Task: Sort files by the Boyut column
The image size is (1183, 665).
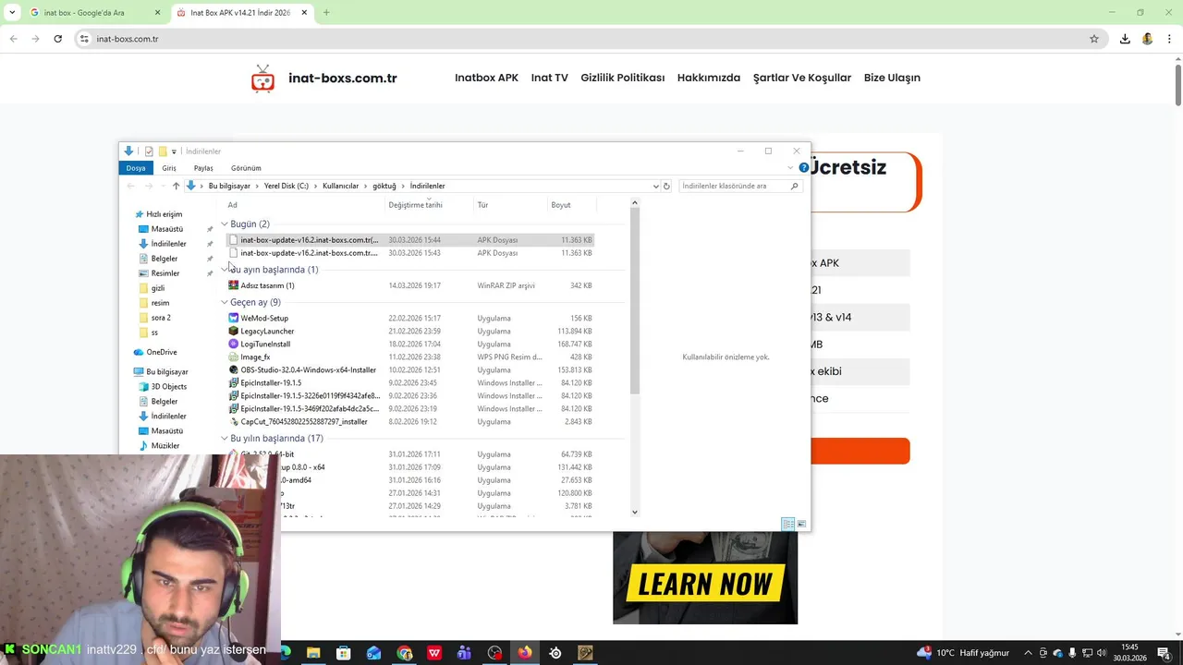Action: click(x=561, y=205)
